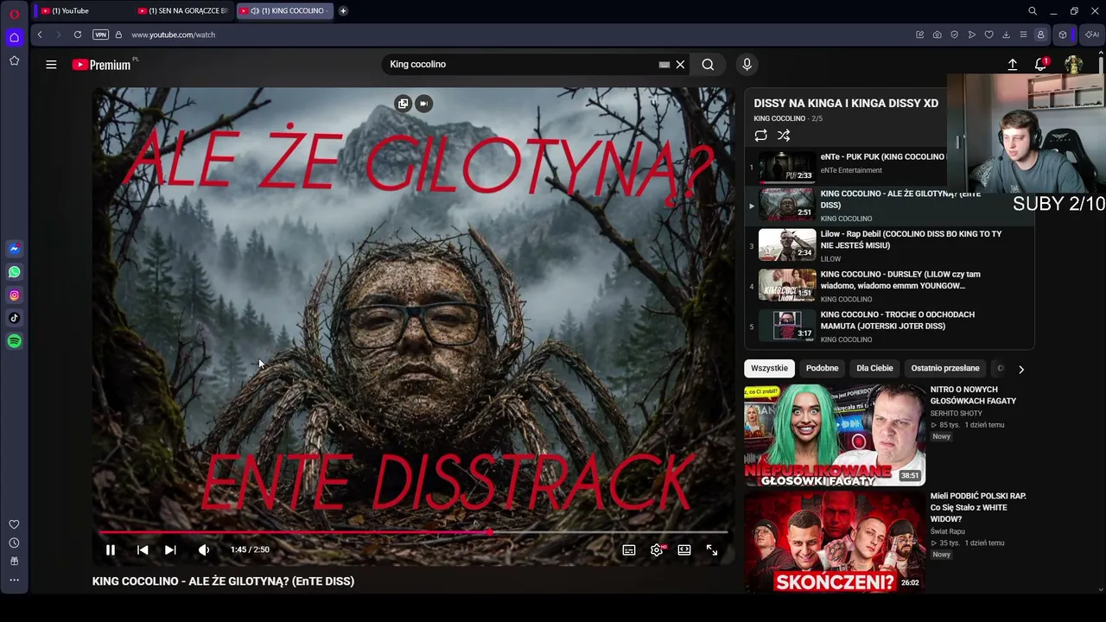Seek on the red video progress bar

(x=414, y=532)
